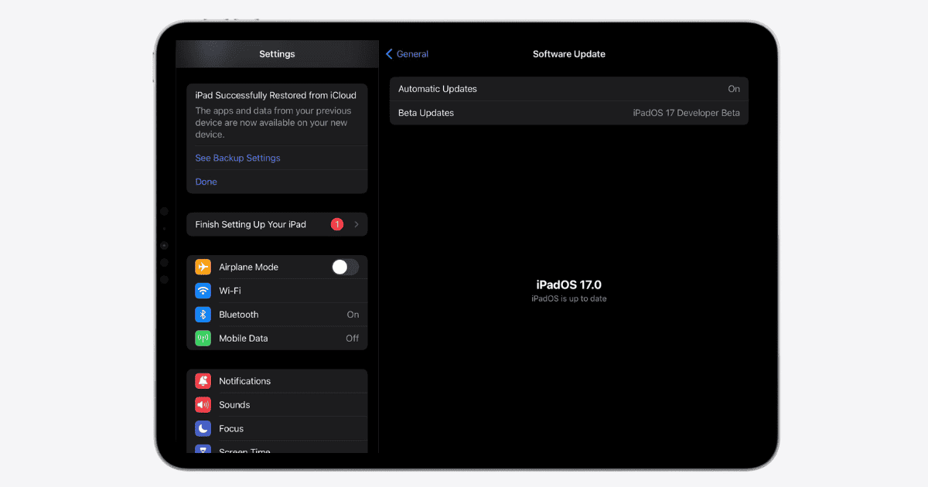Tap the orange Airplane Mode icon
The image size is (928, 487).
(203, 267)
